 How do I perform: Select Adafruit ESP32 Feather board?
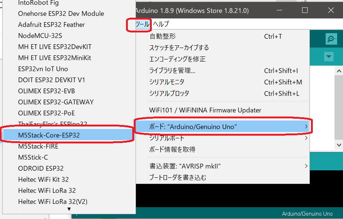tap(69, 25)
